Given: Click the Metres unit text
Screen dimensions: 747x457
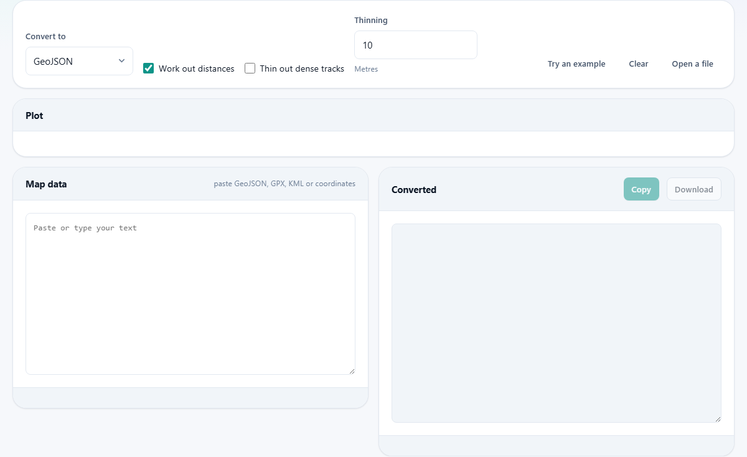Looking at the screenshot, I should click(366, 69).
